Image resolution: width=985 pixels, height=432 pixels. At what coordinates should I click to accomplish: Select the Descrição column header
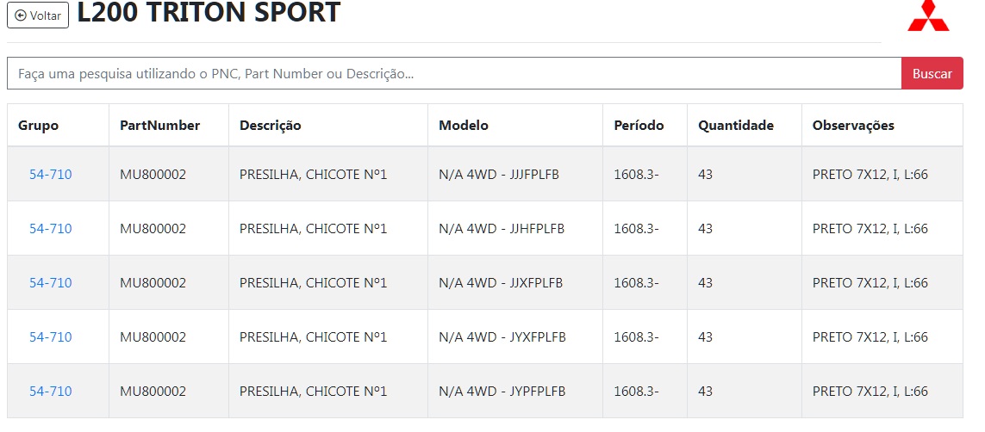coord(271,126)
